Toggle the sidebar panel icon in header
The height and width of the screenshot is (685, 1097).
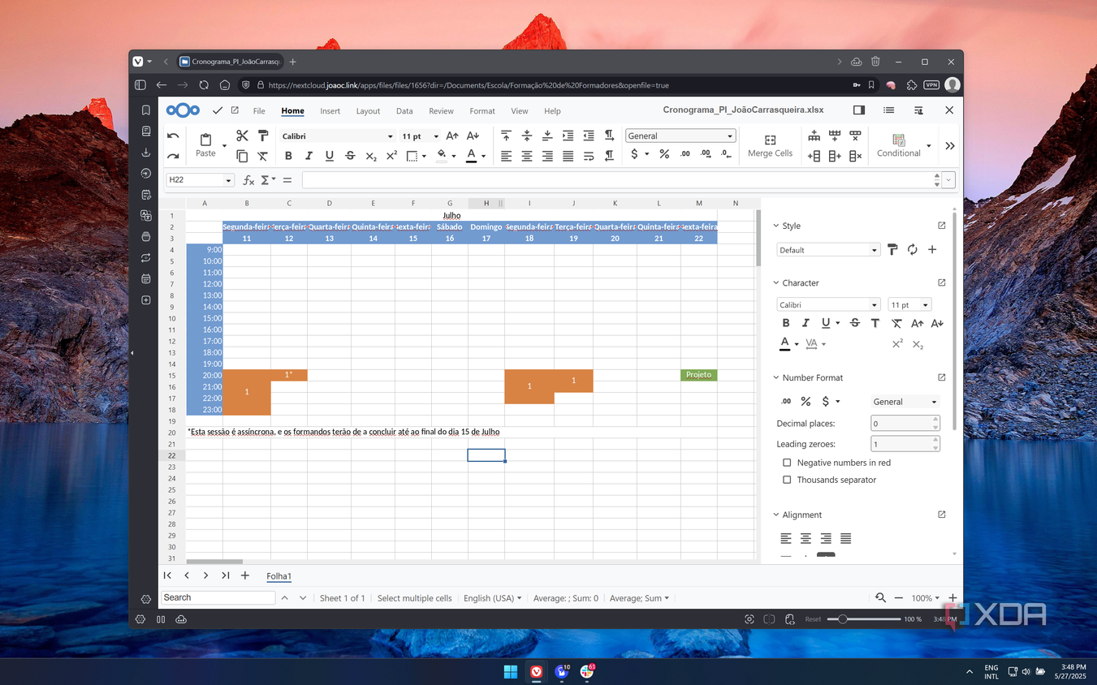tap(859, 110)
